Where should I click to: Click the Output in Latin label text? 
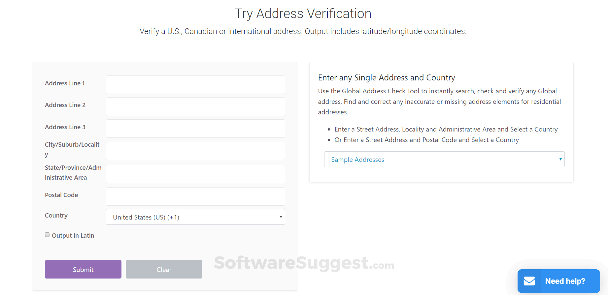(73, 235)
